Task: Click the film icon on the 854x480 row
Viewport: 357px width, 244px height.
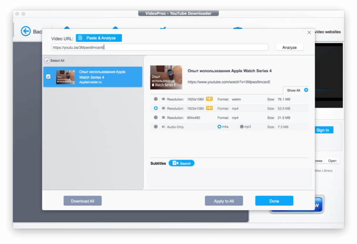Action: (x=163, y=117)
